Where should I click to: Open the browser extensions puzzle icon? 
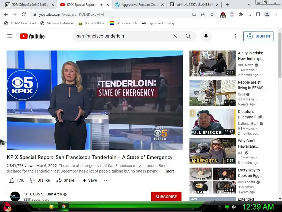240,14
